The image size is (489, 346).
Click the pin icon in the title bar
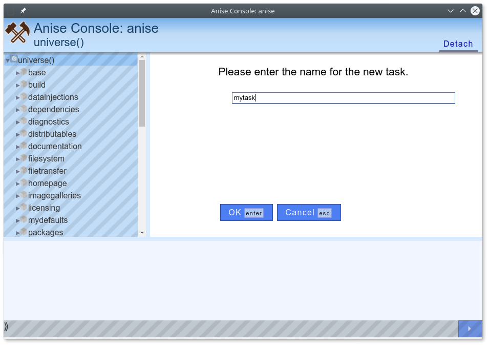coord(23,11)
